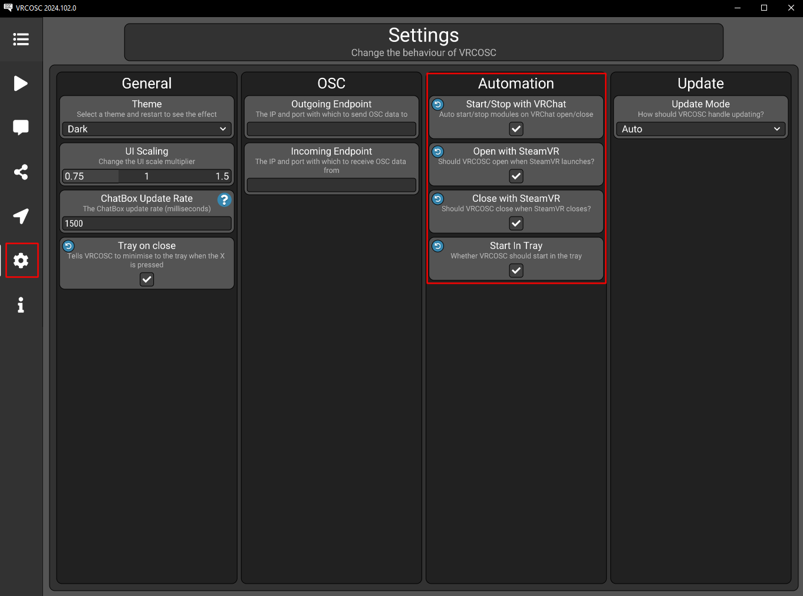This screenshot has height=596, width=803.
Task: Click the 'Update' section heading
Action: click(x=700, y=83)
